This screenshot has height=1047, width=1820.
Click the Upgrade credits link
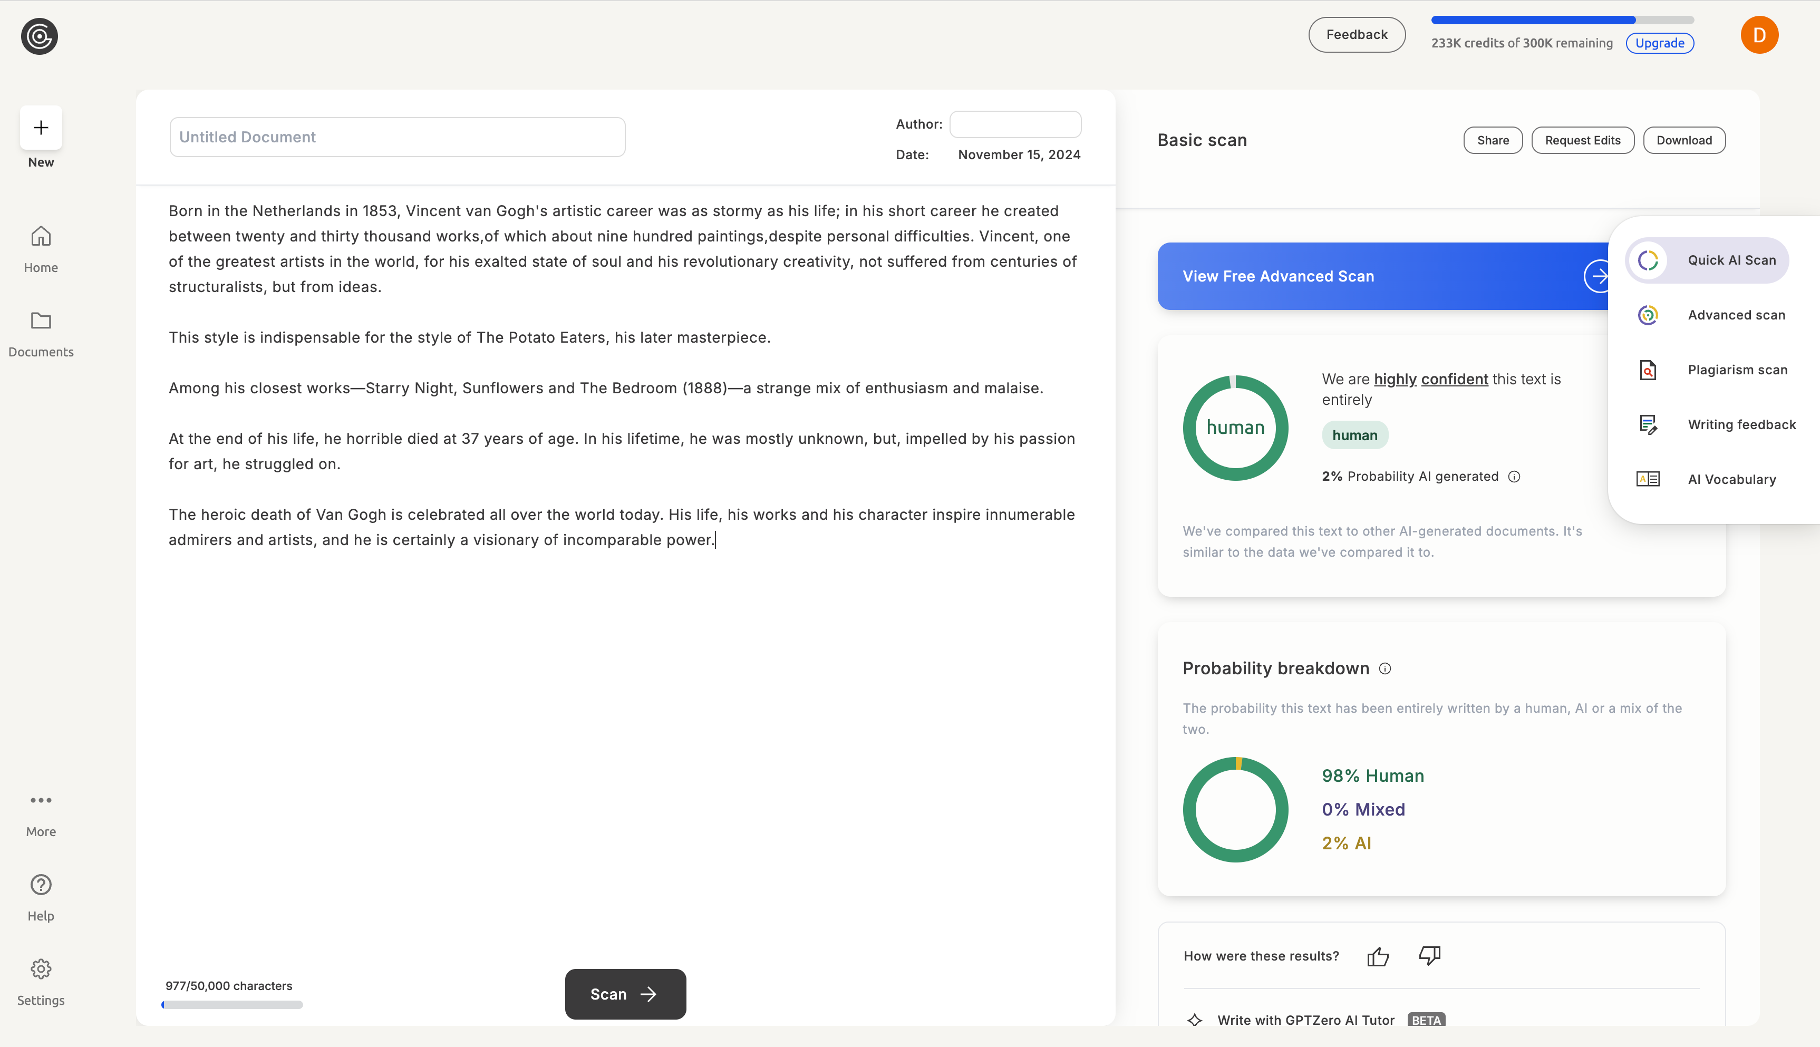coord(1660,43)
